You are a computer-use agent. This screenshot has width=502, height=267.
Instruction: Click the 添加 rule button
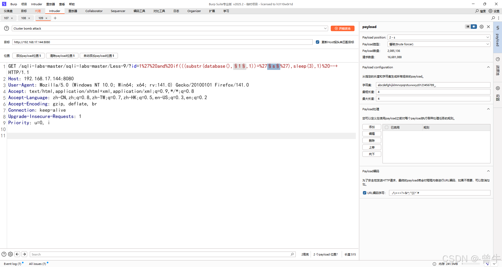[x=372, y=127]
